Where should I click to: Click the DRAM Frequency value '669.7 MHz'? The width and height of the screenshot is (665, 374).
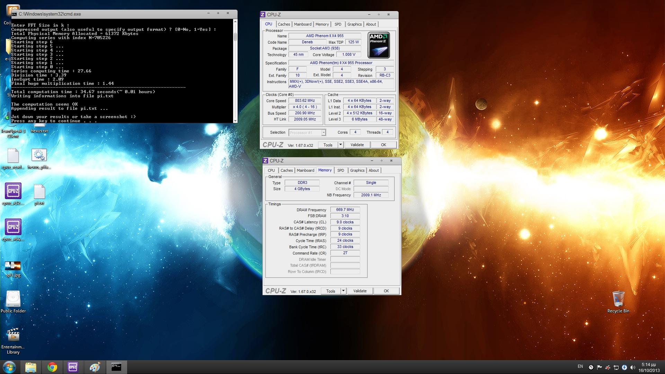pos(345,210)
